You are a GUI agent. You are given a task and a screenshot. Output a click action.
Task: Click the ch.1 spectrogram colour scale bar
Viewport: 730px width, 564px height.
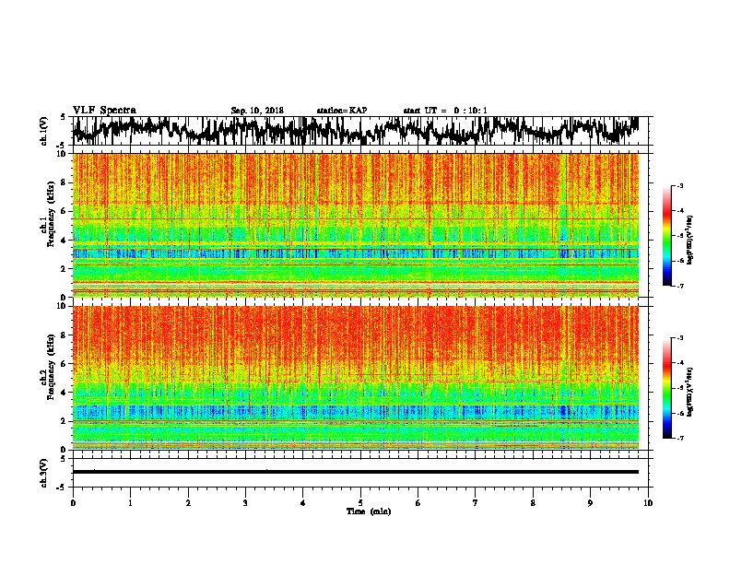pos(666,236)
